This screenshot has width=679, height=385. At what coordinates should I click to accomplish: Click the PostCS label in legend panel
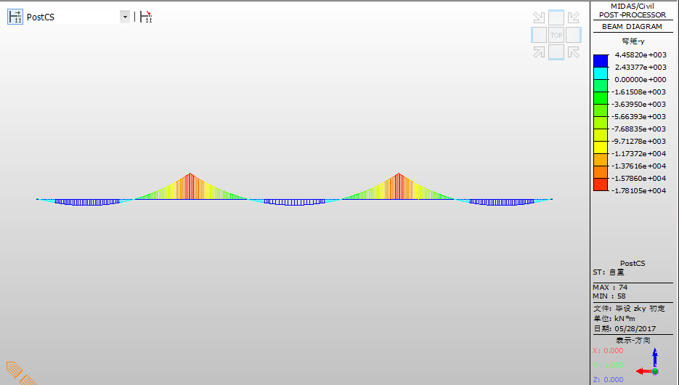click(633, 263)
